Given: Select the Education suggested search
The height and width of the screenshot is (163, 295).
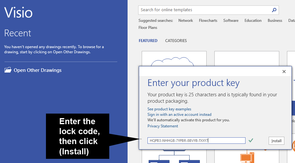Looking at the screenshot, I should tap(253, 21).
